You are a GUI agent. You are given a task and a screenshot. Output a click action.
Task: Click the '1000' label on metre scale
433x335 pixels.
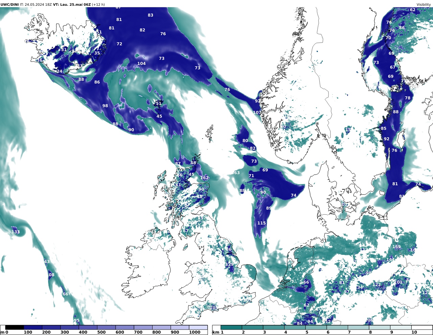tap(195, 332)
